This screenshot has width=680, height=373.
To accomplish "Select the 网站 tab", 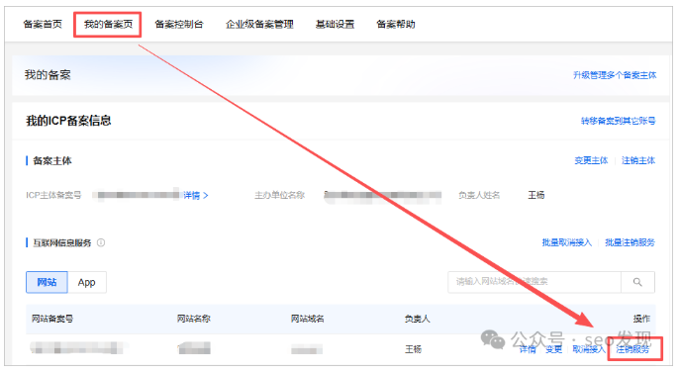I will (47, 282).
